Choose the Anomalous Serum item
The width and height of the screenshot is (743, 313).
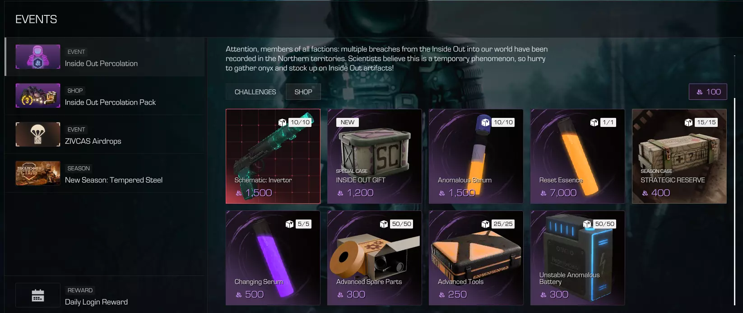click(476, 156)
